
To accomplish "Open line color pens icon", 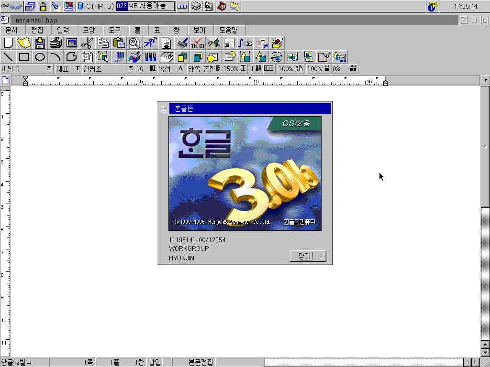I will click(119, 57).
